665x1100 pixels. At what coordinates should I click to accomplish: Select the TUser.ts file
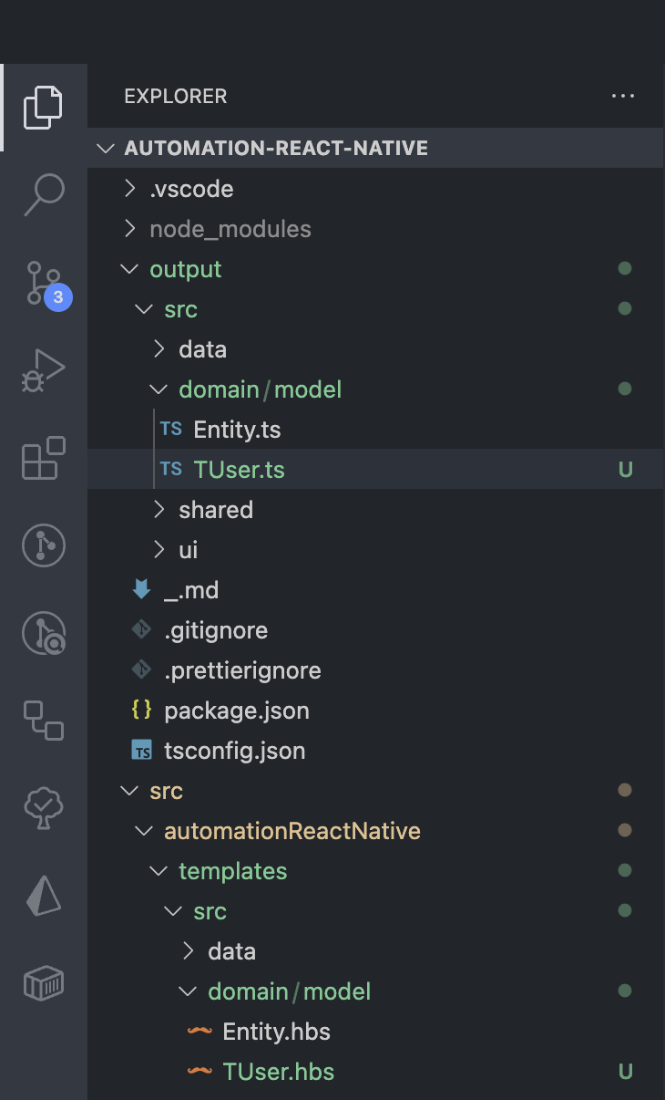coord(239,470)
